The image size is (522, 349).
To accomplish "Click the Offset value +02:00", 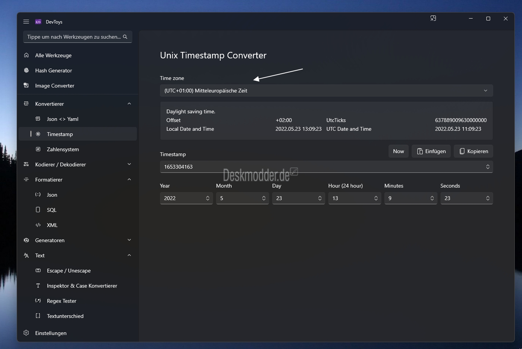I will click(x=284, y=120).
